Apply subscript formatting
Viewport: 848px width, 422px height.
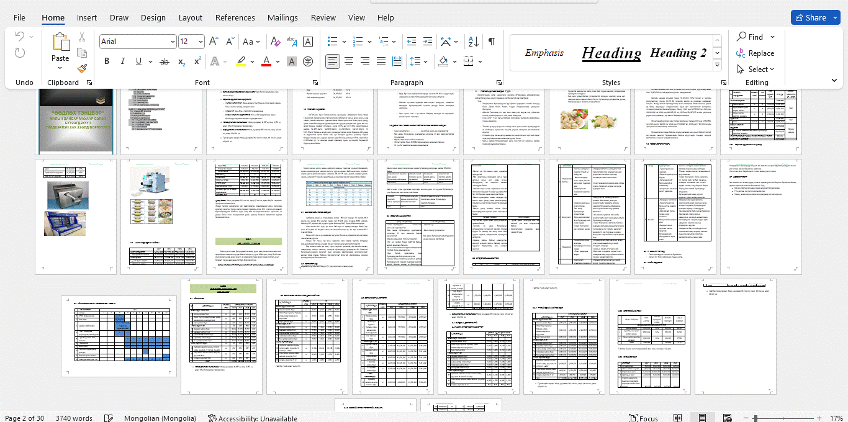[181, 61]
